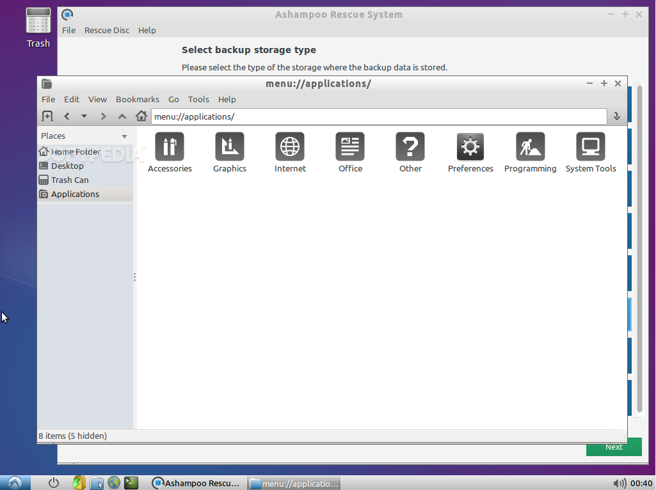This screenshot has height=490, width=656.
Task: Click the power button taskbar icon
Action: pyautogui.click(x=54, y=483)
